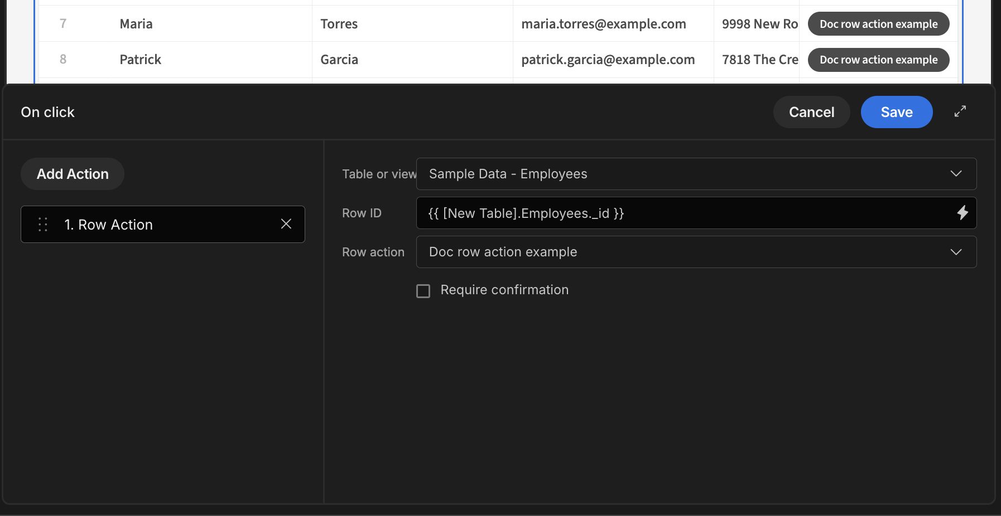Tick the Require confirmation checkbox
The width and height of the screenshot is (1001, 516).
point(423,291)
